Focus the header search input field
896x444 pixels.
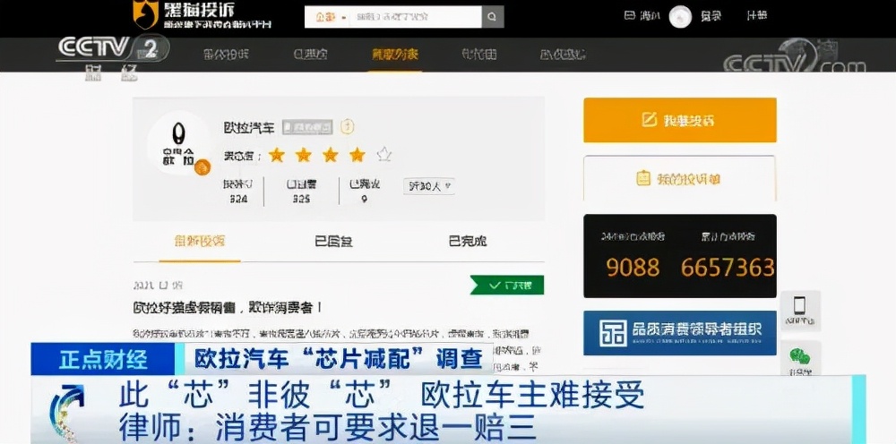416,17
